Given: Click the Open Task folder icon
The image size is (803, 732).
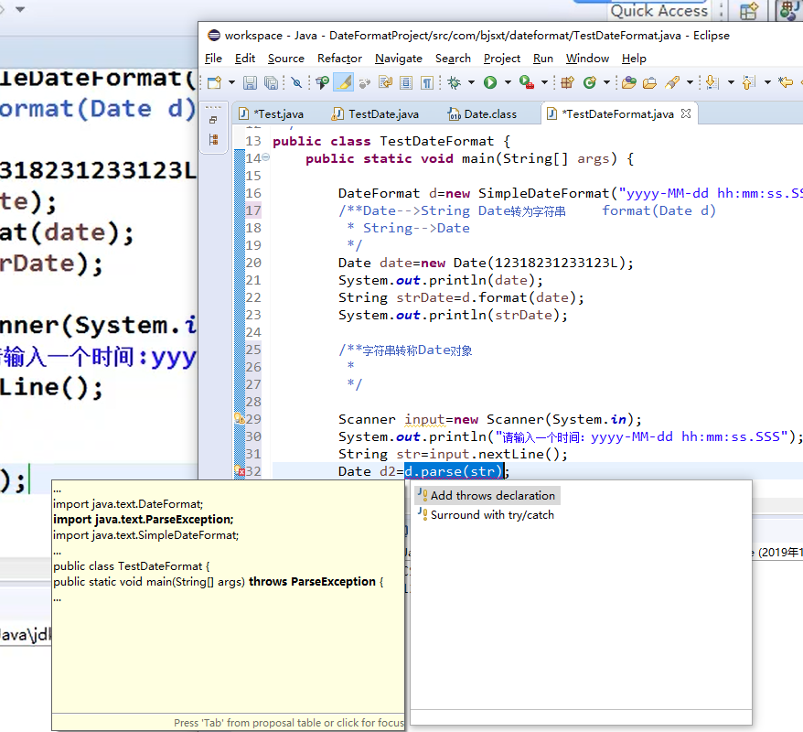Looking at the screenshot, I should (649, 82).
